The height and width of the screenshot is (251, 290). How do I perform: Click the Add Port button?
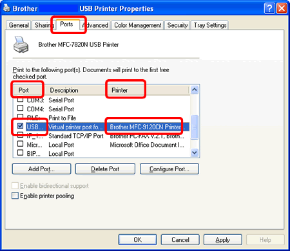point(41,169)
